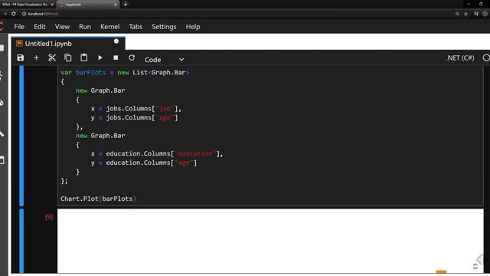Click the JupyterLab logo
Viewport: 490px width, 276px height.
(2, 26)
